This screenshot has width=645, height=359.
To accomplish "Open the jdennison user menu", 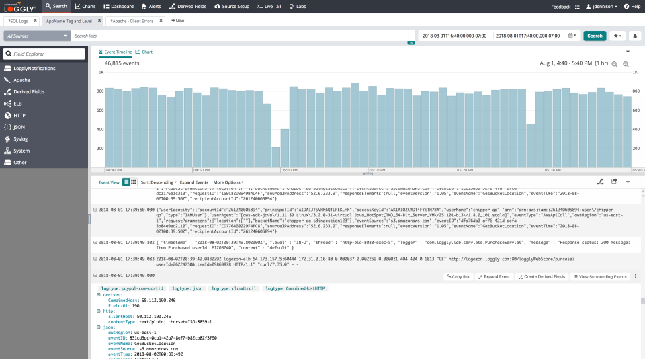I will tap(601, 7).
